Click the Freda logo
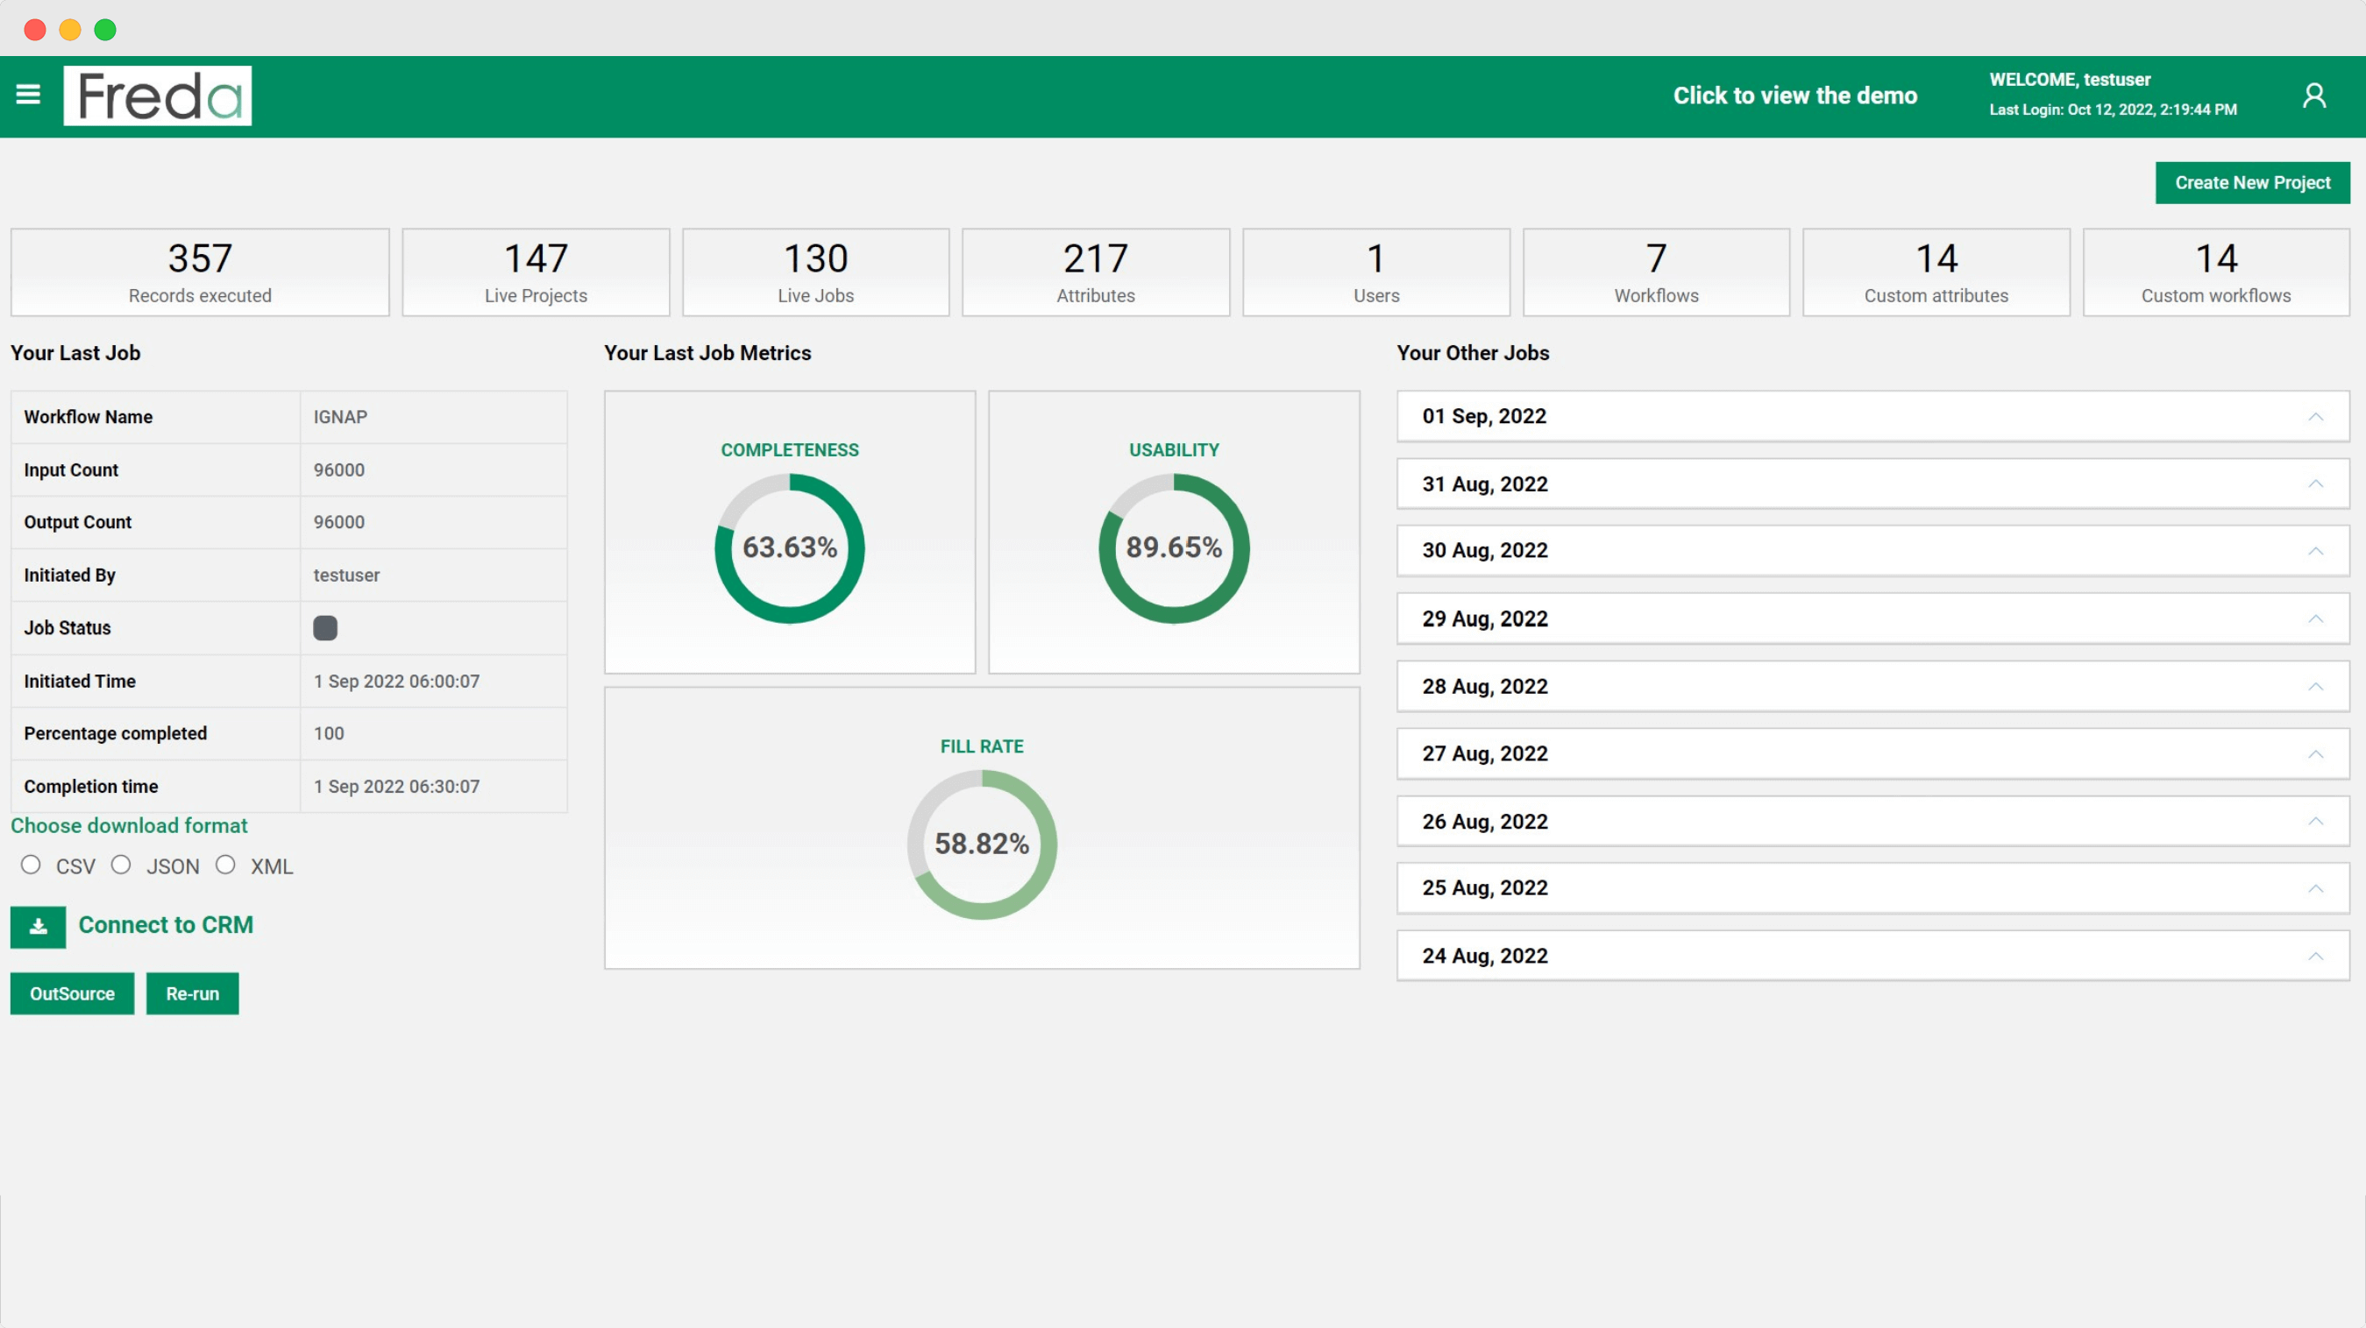 coord(157,95)
